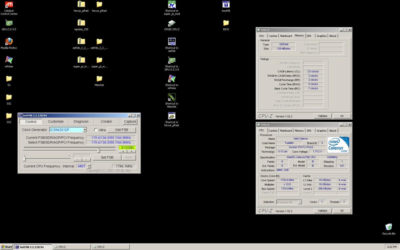Click the 1794.1MHz CPU frequency readout
400x250 pixels.
click(124, 166)
